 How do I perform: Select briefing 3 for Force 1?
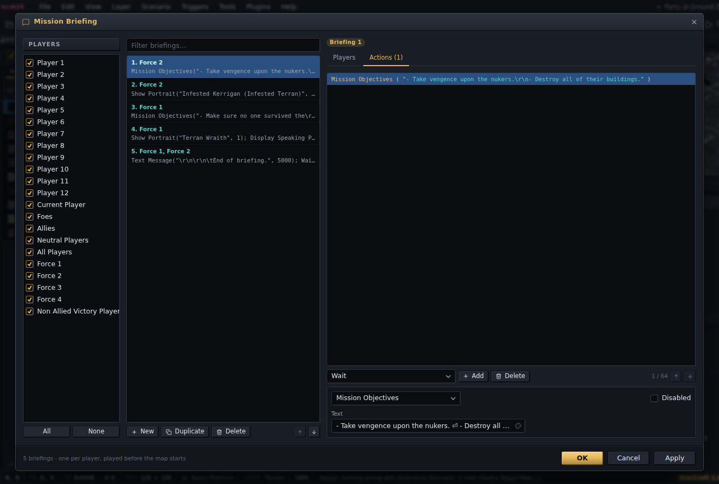point(223,111)
